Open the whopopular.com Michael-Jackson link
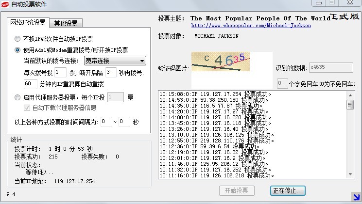This screenshot has height=204, width=362. pos(251,25)
